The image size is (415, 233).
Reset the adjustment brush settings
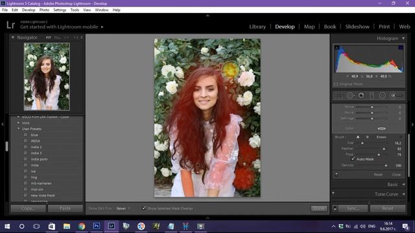pos(378,175)
